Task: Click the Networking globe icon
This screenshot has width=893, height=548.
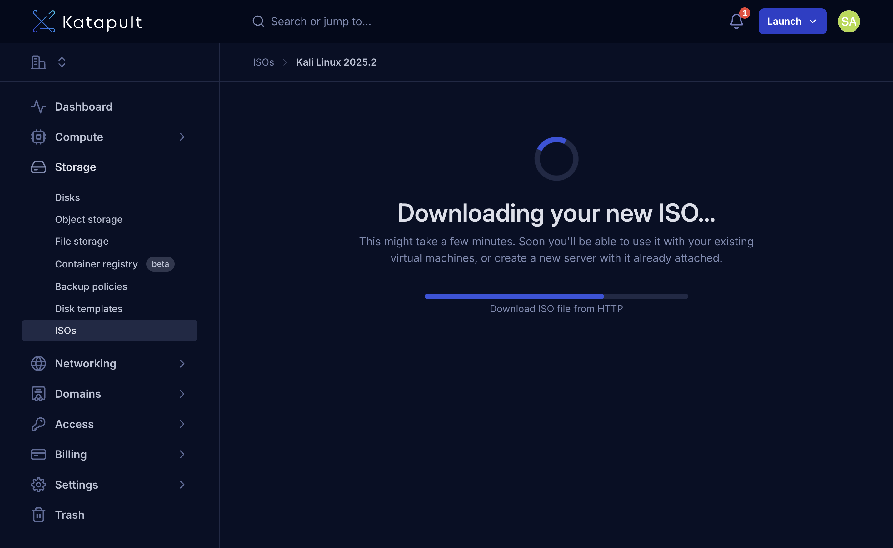Action: point(38,364)
